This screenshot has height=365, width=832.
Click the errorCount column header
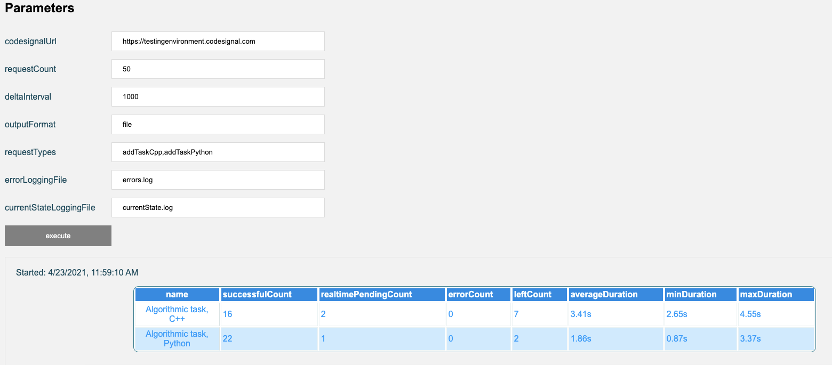click(478, 294)
